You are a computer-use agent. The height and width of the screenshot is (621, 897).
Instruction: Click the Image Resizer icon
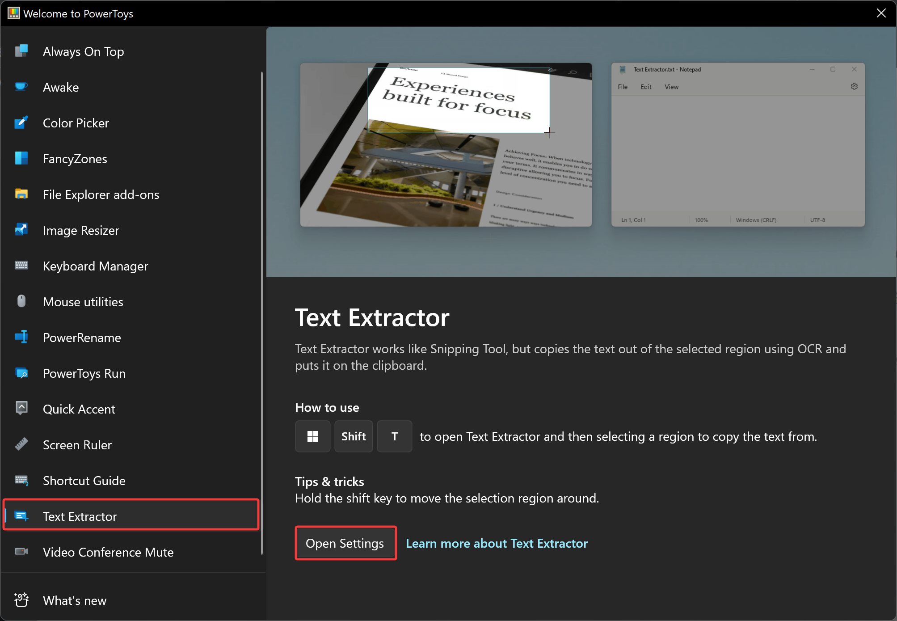coord(21,230)
